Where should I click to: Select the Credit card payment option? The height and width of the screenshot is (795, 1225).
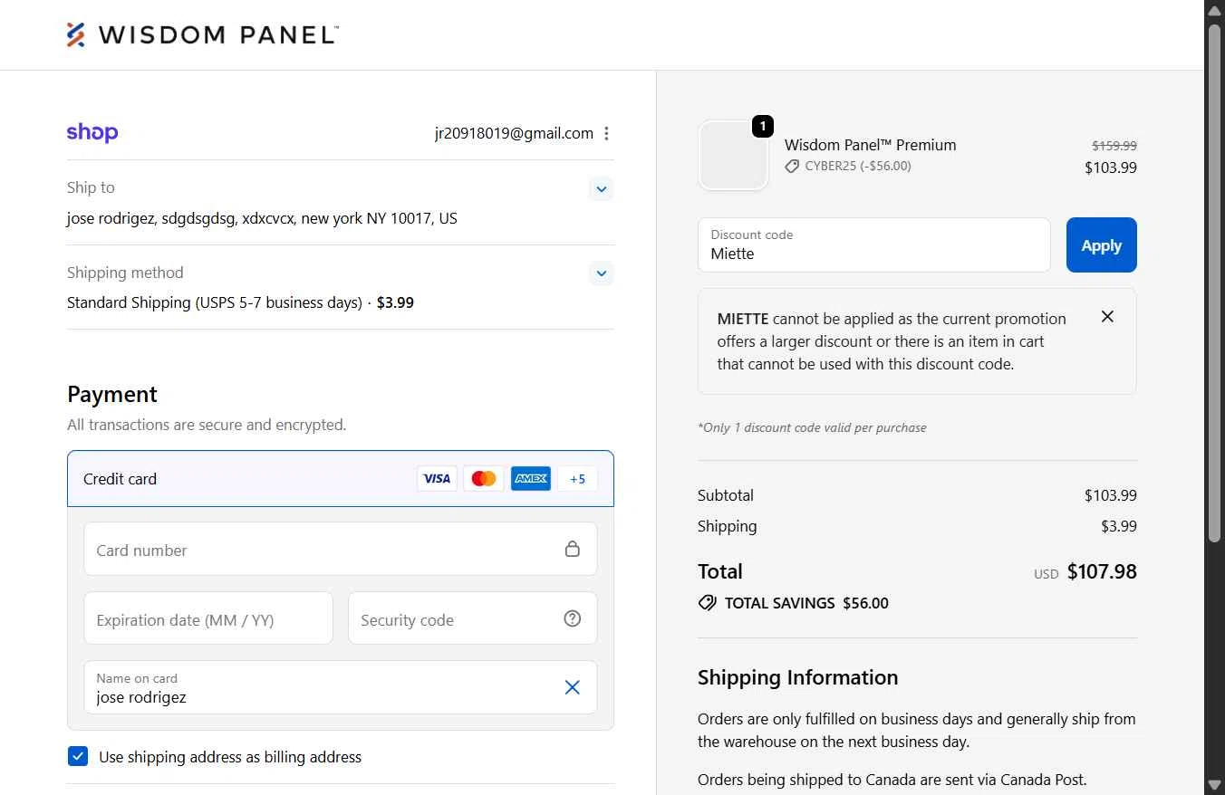pos(341,479)
